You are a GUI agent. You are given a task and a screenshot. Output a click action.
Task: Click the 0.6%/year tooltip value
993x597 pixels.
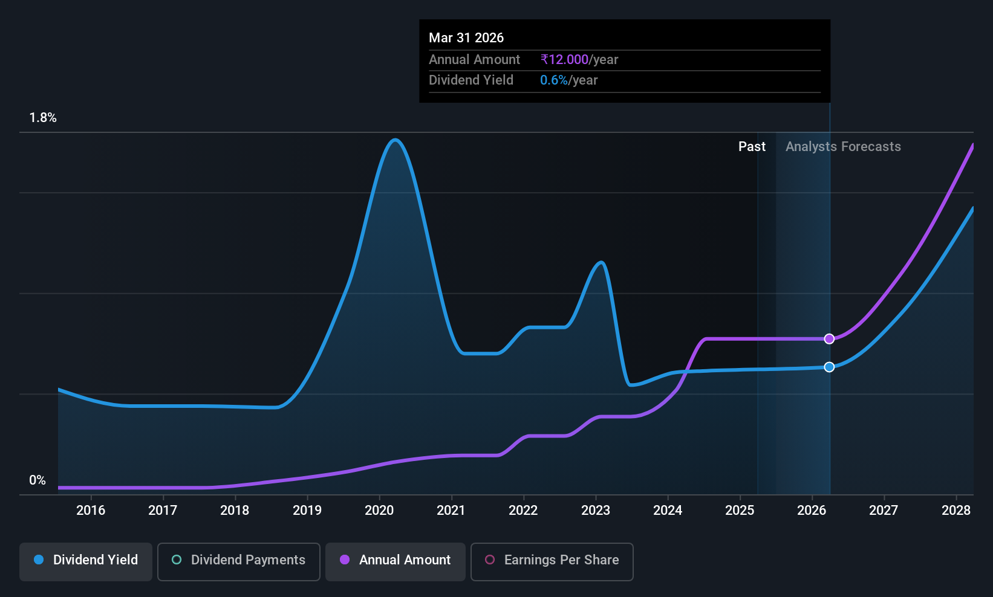(568, 80)
